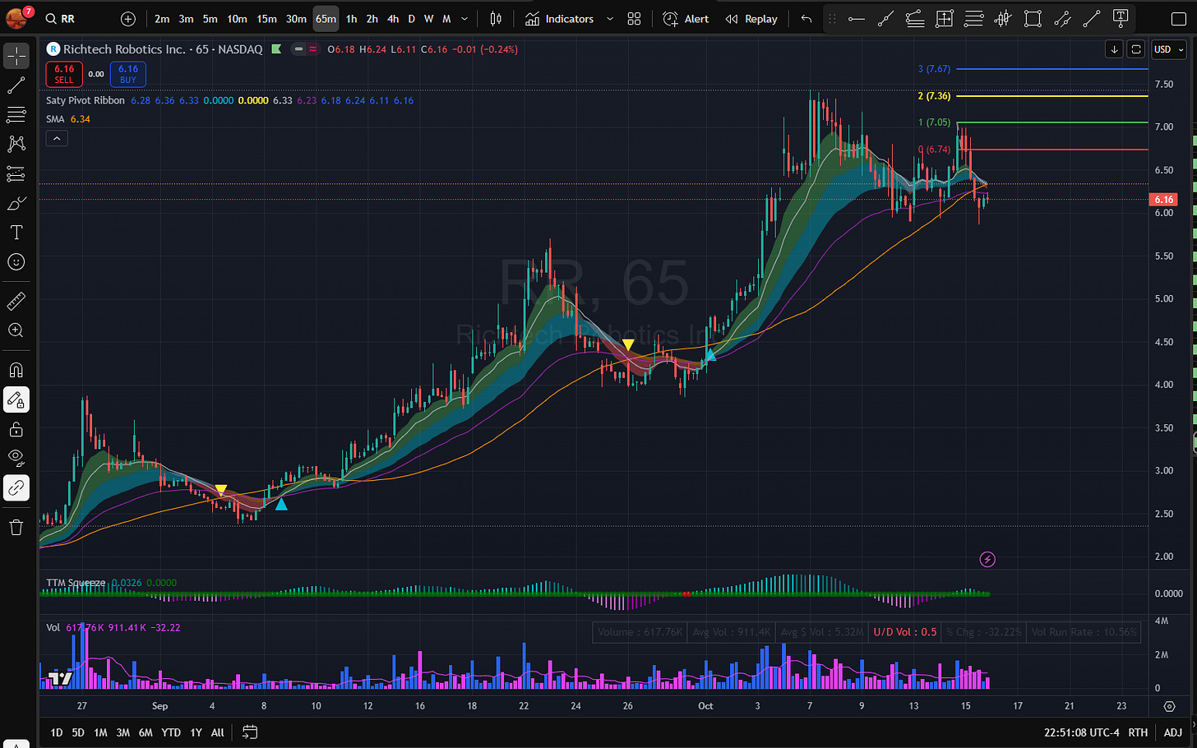Image resolution: width=1197 pixels, height=748 pixels.
Task: Click the scroll-down arrow button near USD
Action: coord(1114,49)
